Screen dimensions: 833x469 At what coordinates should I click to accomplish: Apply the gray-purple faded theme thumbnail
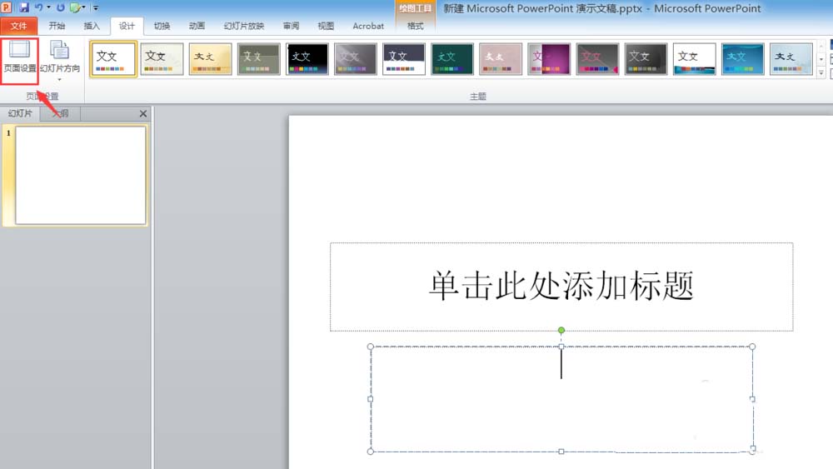tap(356, 59)
